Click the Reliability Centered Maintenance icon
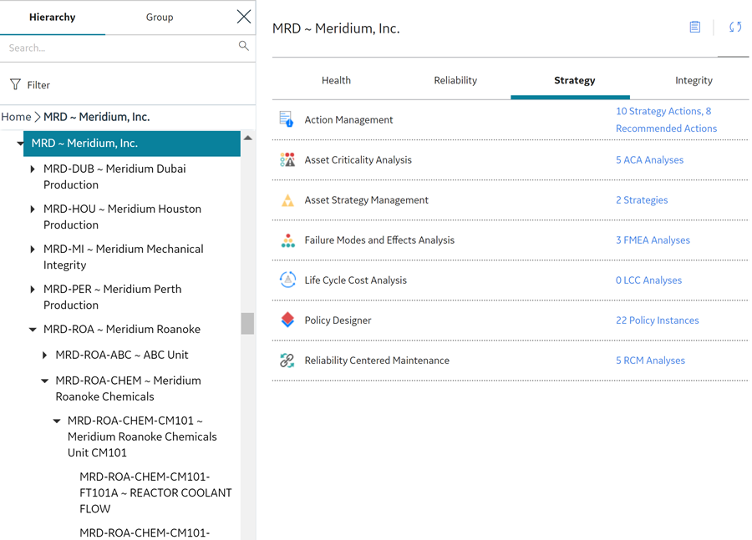Screen dimensions: 752x540 click(287, 361)
